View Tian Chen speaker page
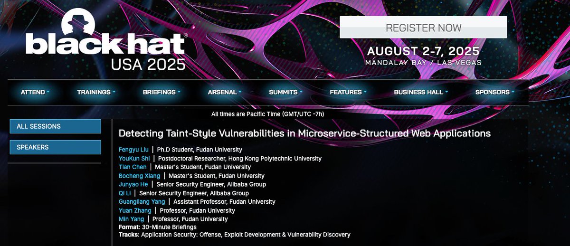The image size is (570, 246). pos(133,167)
